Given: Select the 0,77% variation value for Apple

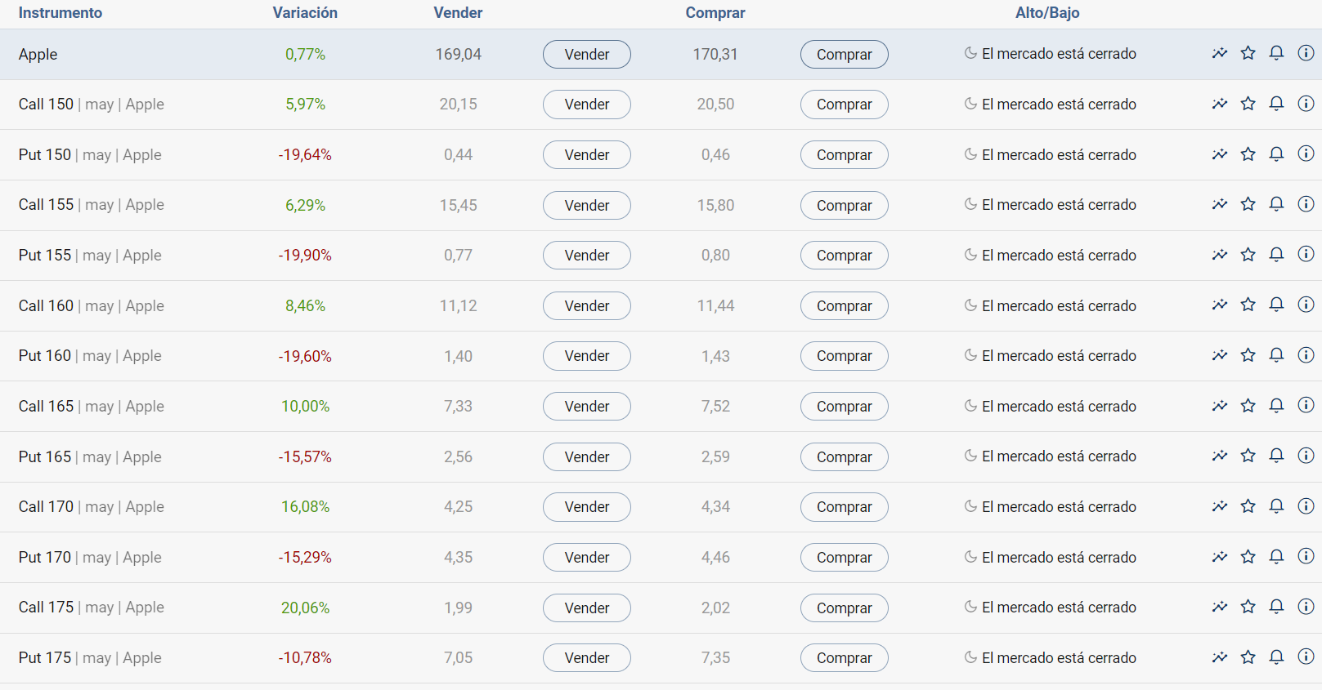Looking at the screenshot, I should pos(305,55).
